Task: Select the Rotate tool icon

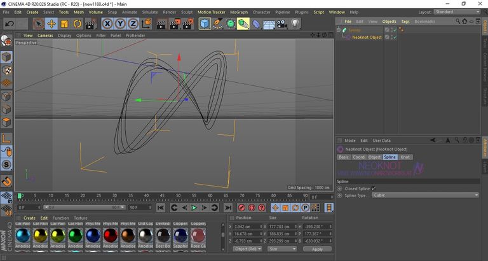Action: point(77,24)
